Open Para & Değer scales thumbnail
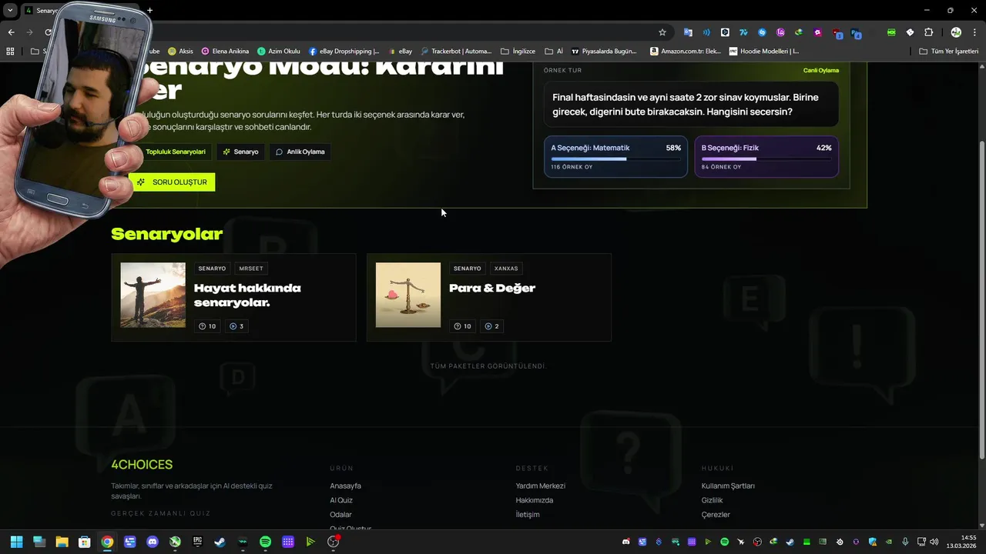This screenshot has width=986, height=554. pyautogui.click(x=408, y=295)
